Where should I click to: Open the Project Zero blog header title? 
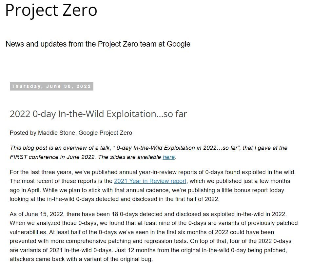51,10
